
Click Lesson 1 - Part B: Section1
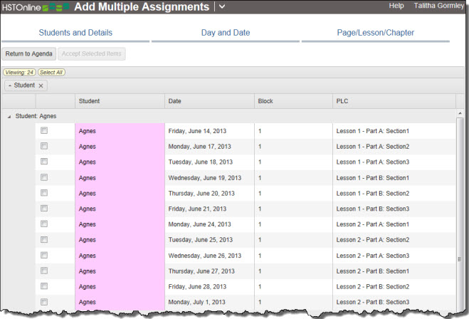click(373, 178)
